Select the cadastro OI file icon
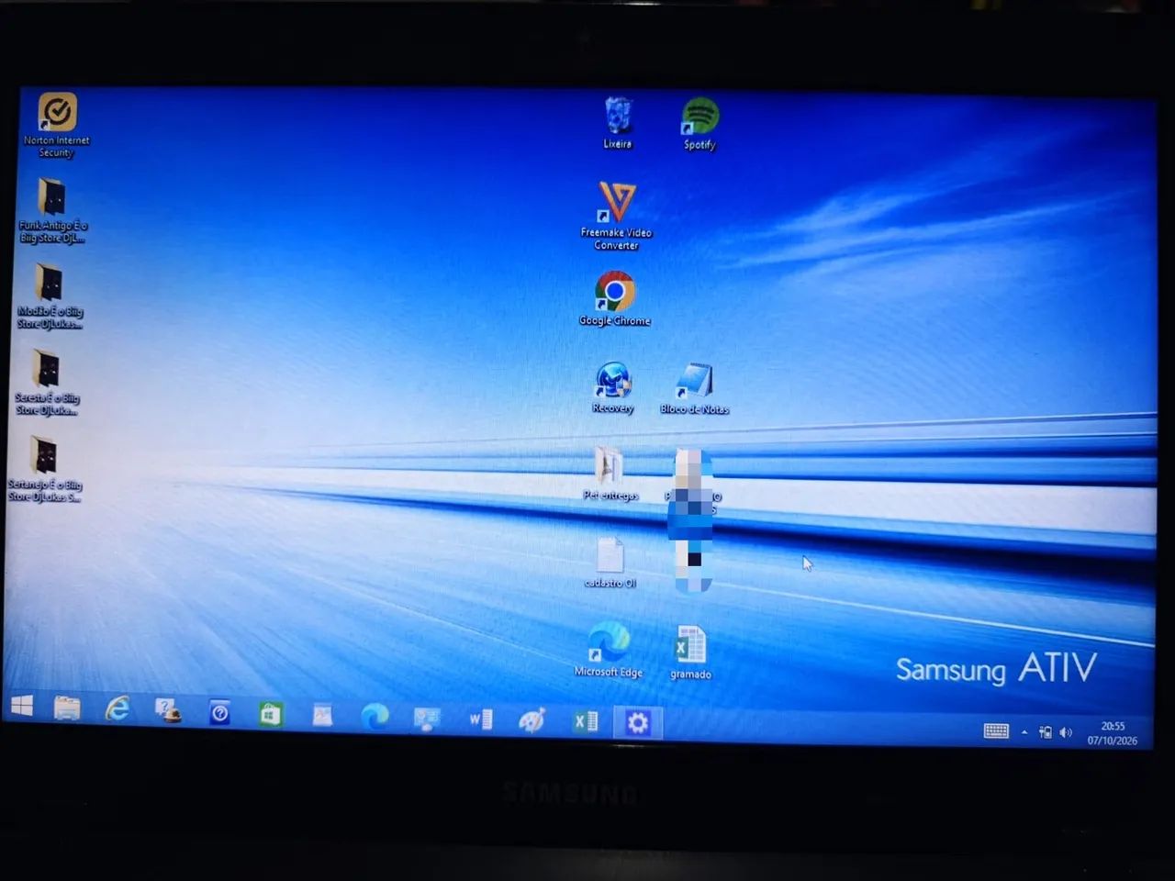Image resolution: width=1175 pixels, height=881 pixels. [610, 563]
